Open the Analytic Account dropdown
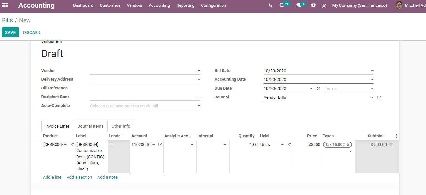Viewport: 426px width, 195px height. click(x=192, y=144)
